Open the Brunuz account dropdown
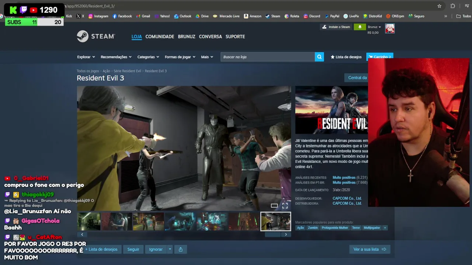472x265 pixels. click(x=374, y=27)
